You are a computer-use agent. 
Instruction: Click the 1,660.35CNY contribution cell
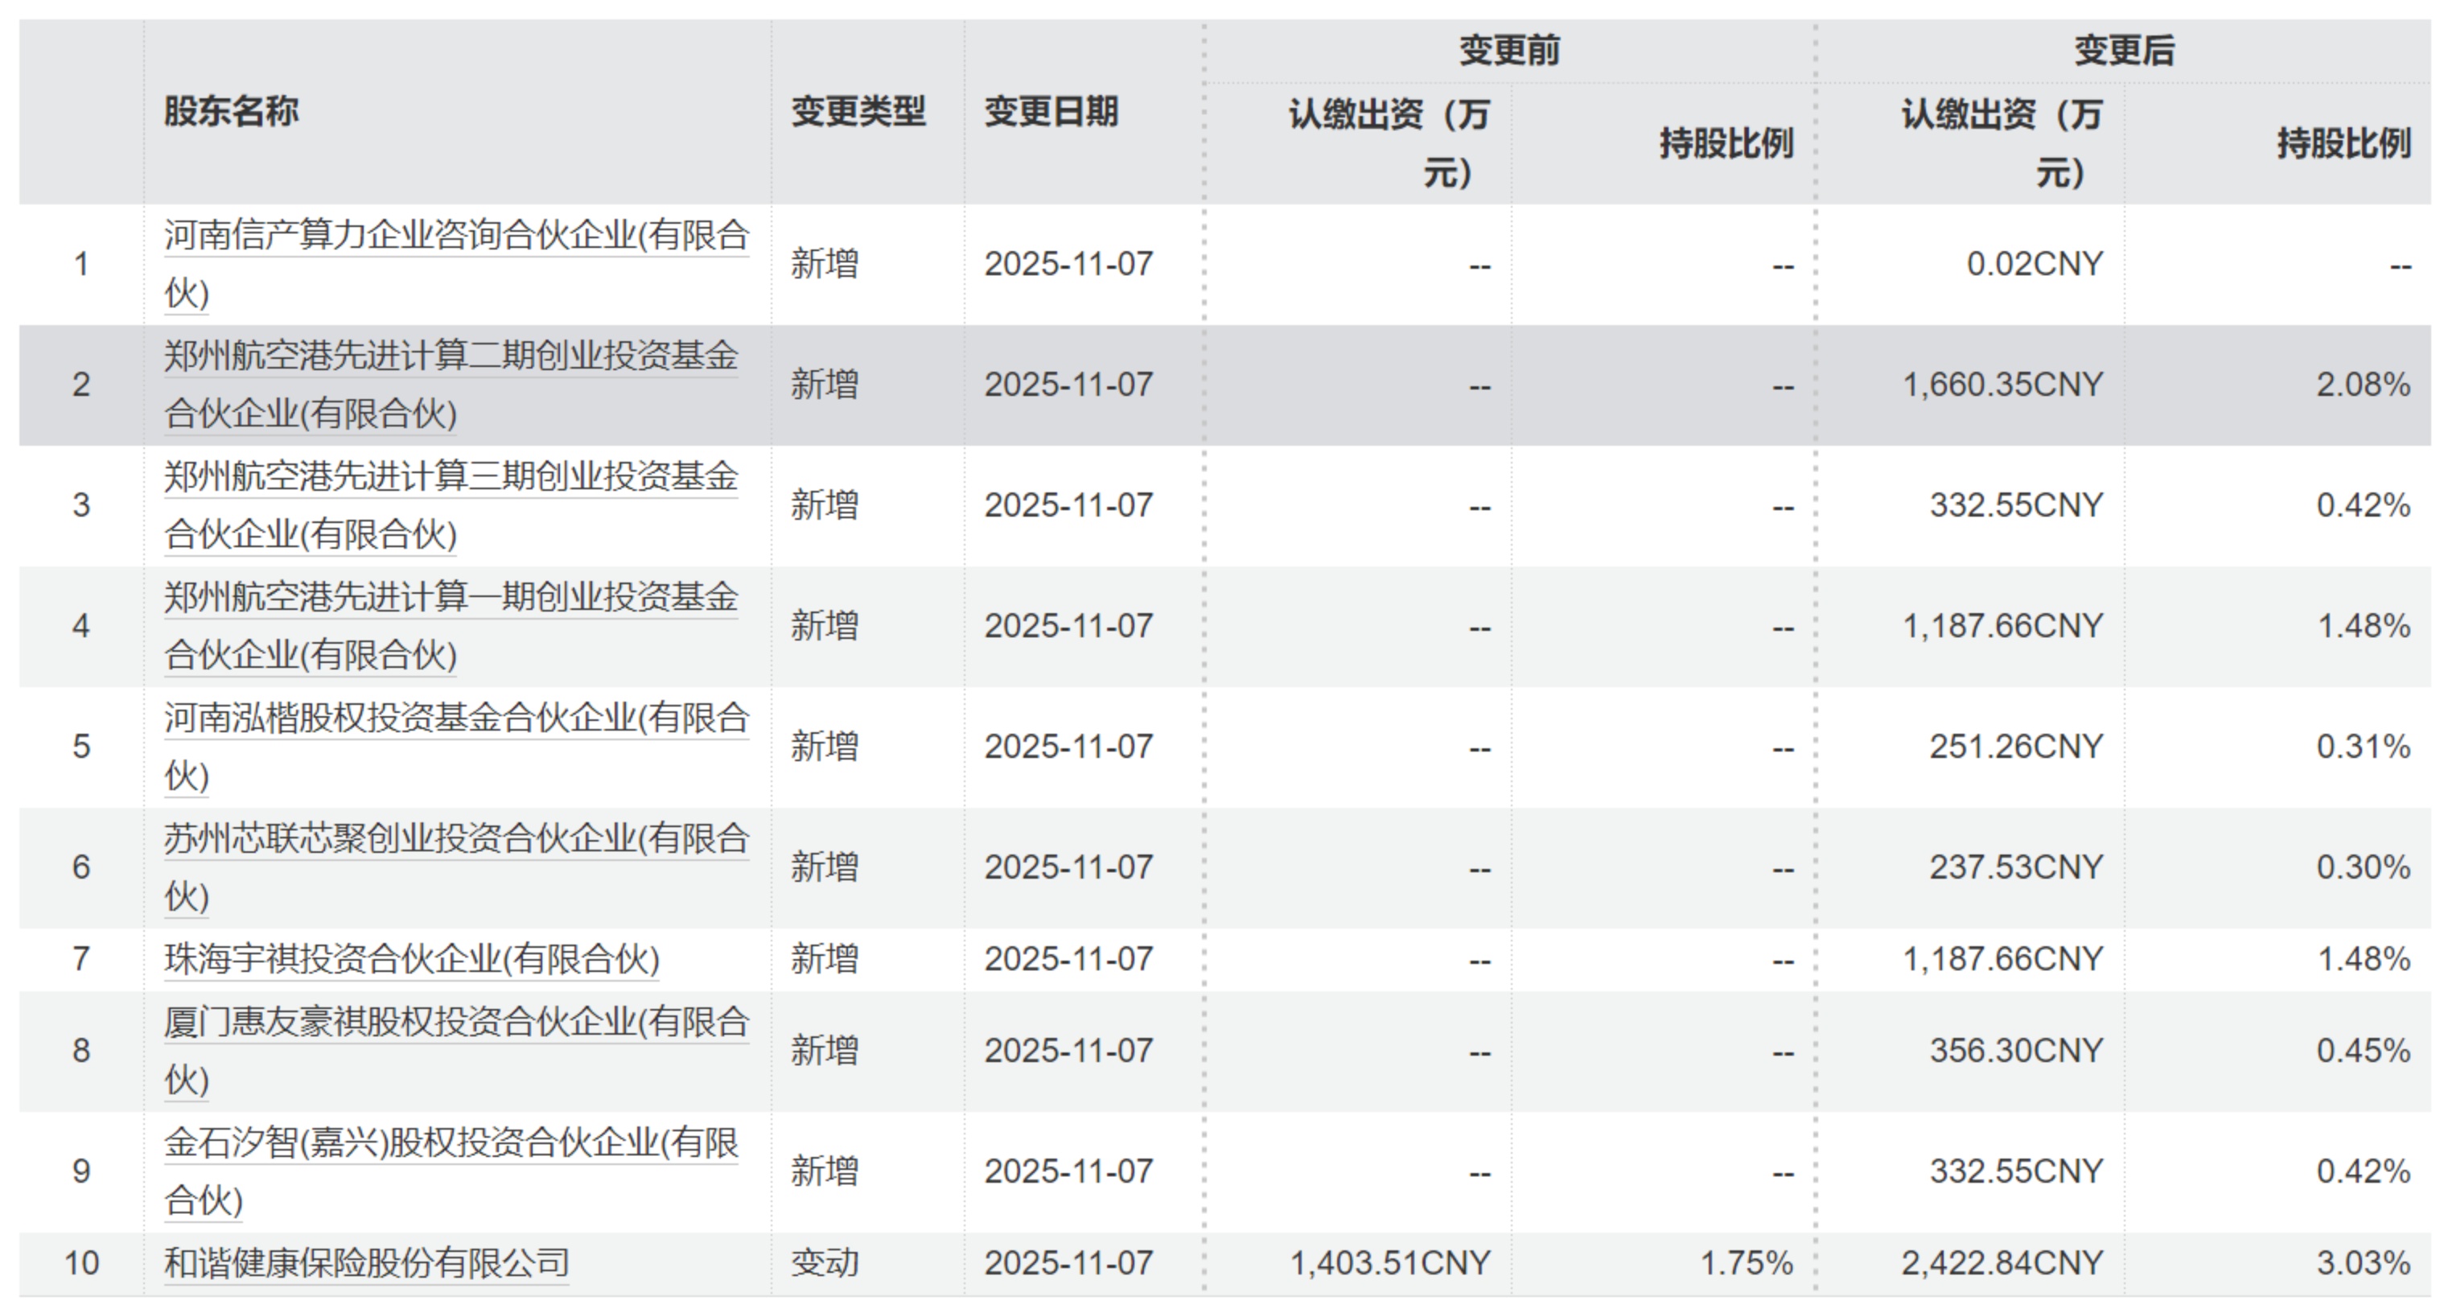tap(2002, 385)
